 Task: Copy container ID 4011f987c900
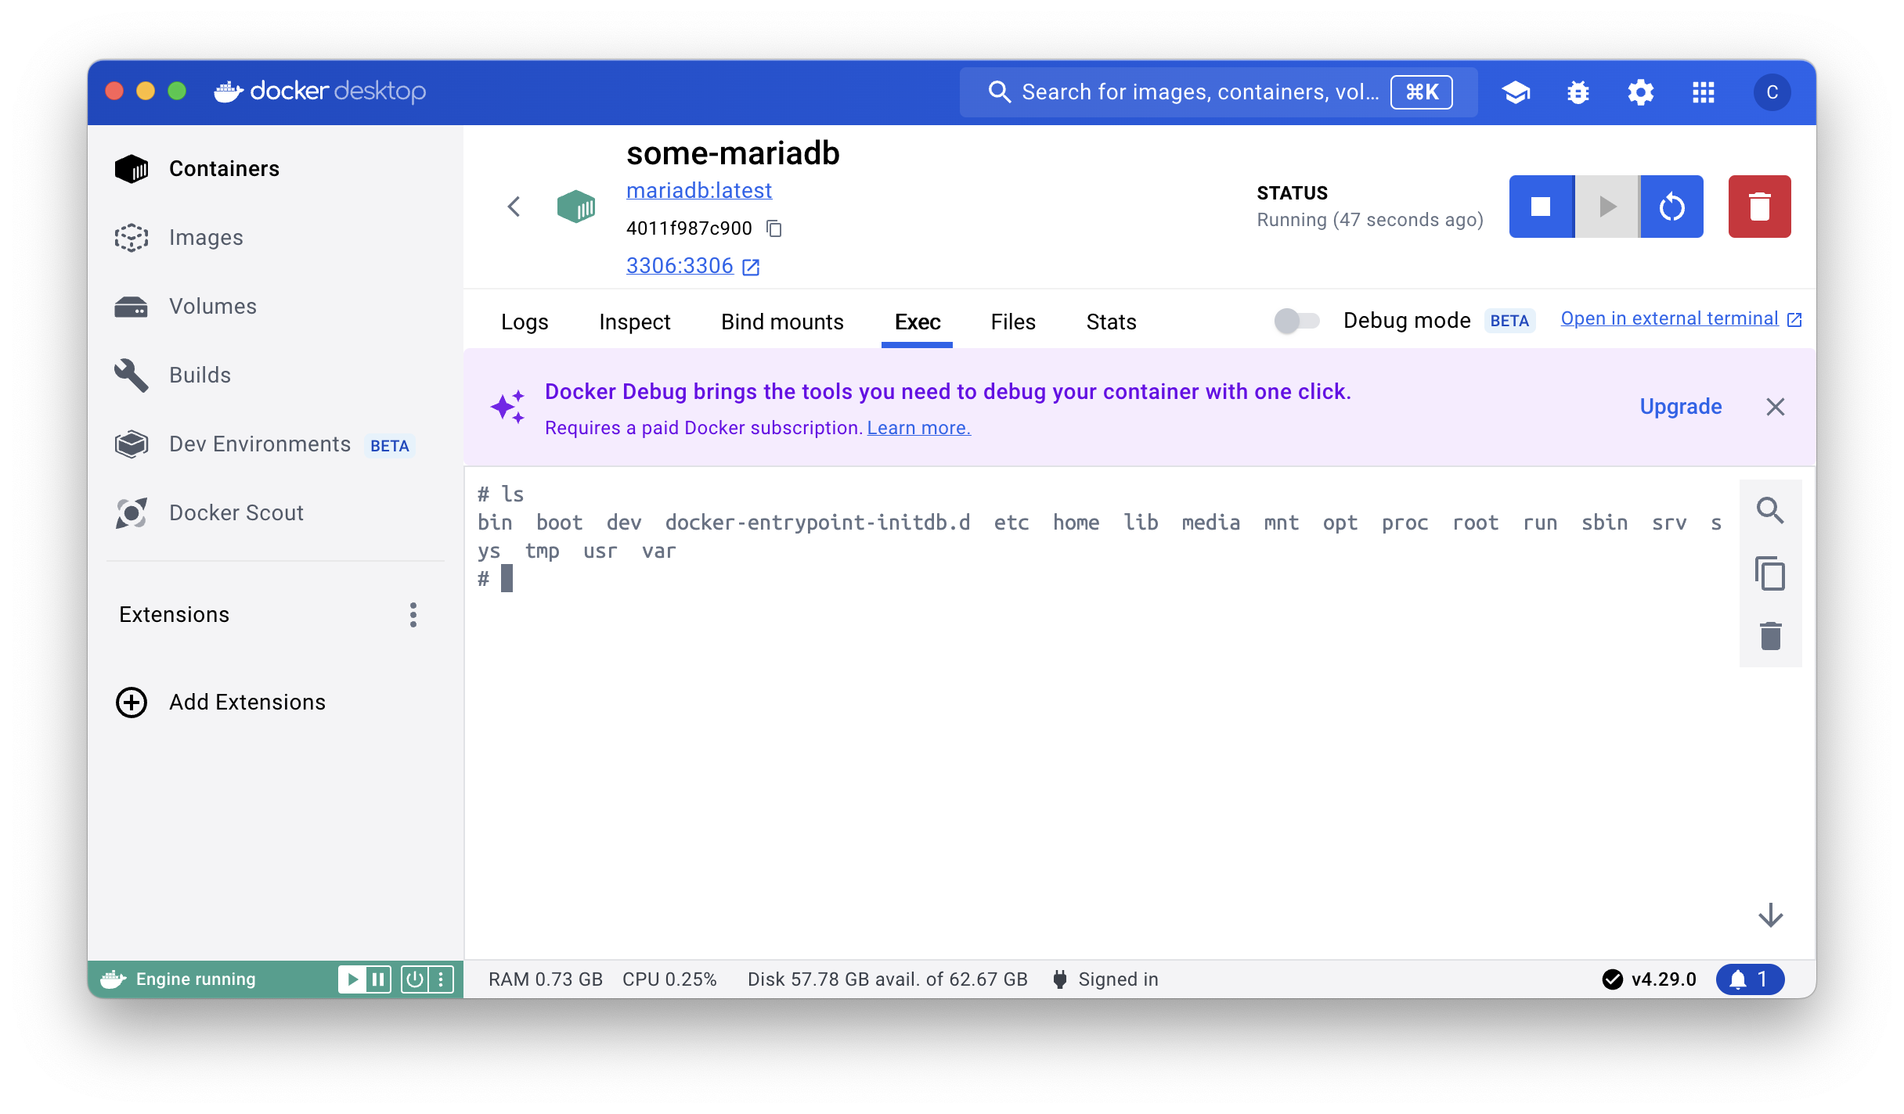point(773,228)
